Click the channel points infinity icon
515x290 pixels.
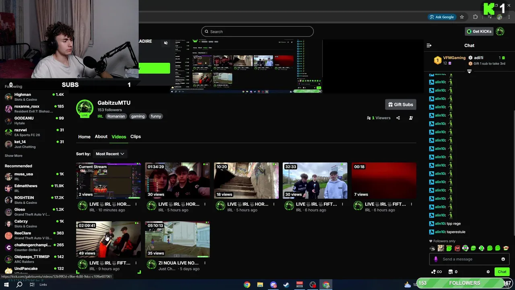437,272
